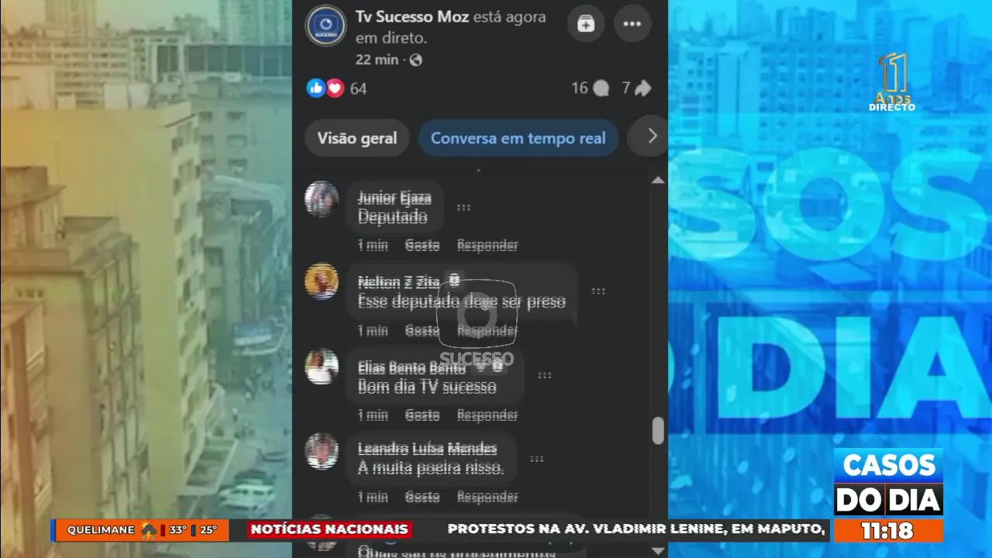This screenshot has width=992, height=558.
Task: Click the name Junior Ejaza
Action: 394,198
